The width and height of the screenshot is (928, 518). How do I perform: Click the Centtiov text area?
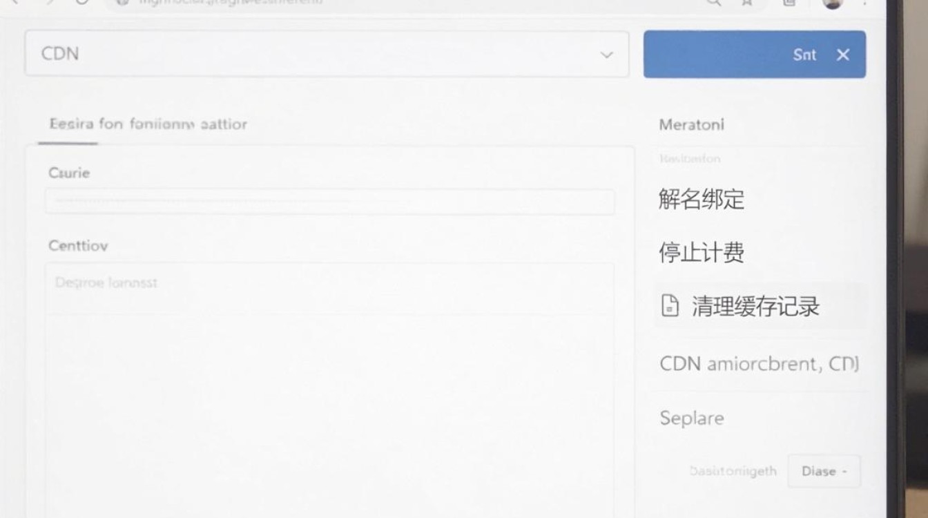(330, 390)
